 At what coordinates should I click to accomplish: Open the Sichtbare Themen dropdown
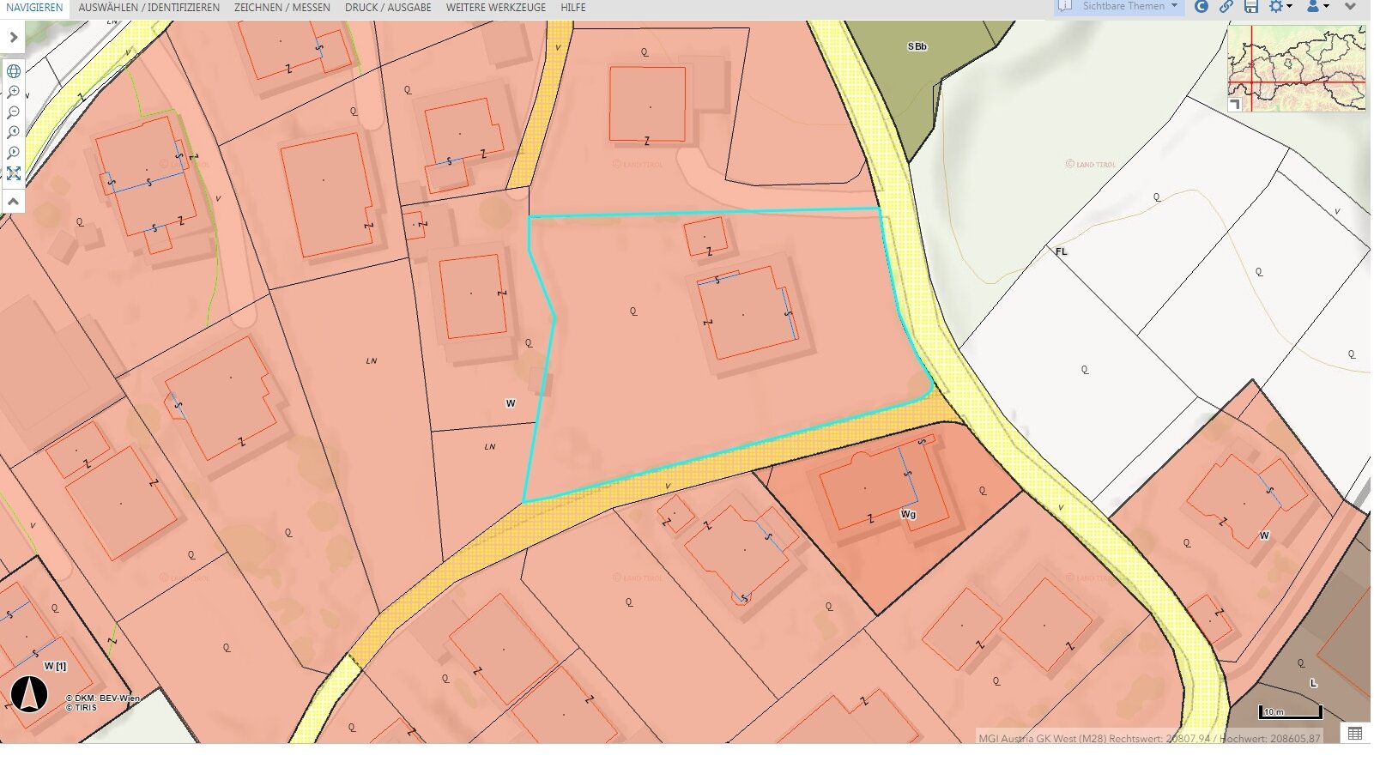[x=1121, y=7]
